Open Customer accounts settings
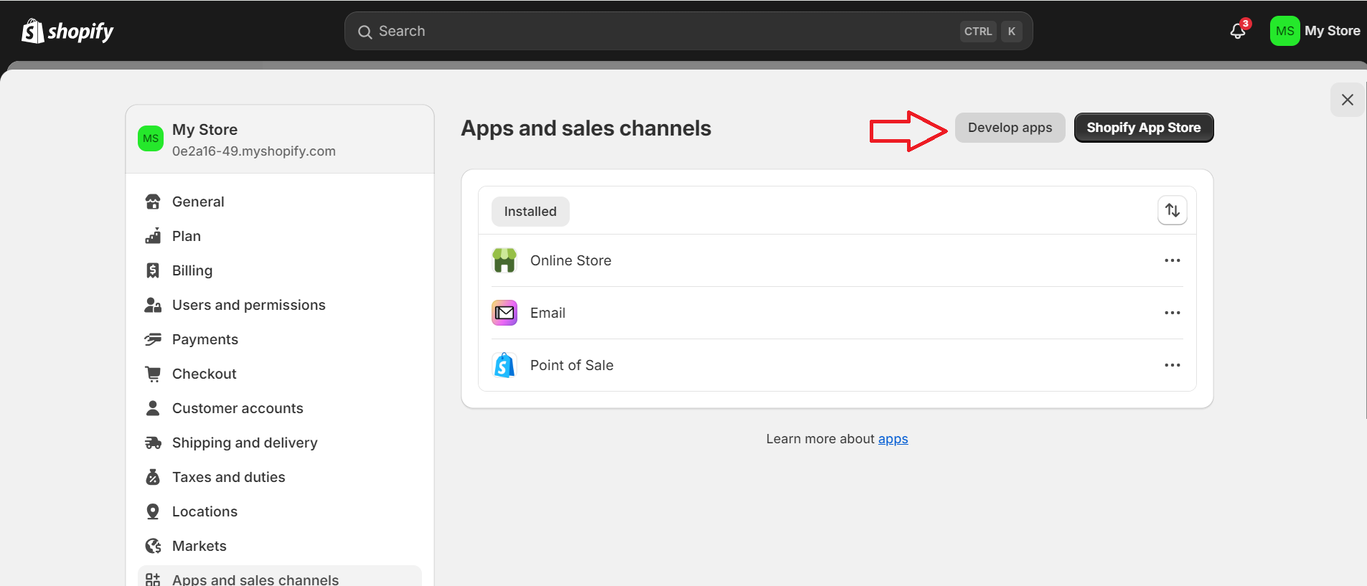Image resolution: width=1367 pixels, height=586 pixels. pyautogui.click(x=280, y=408)
